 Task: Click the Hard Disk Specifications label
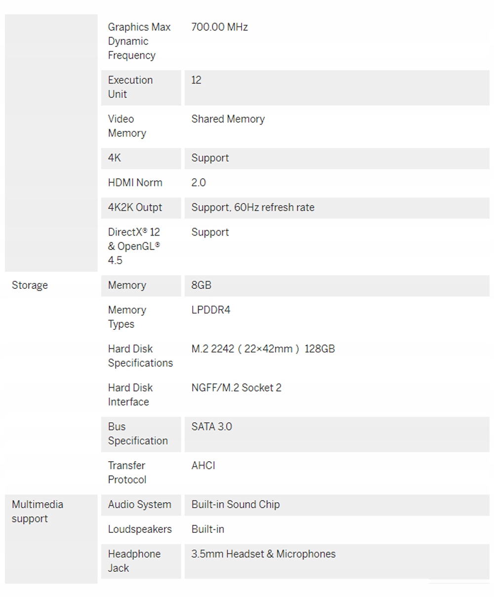coord(140,356)
